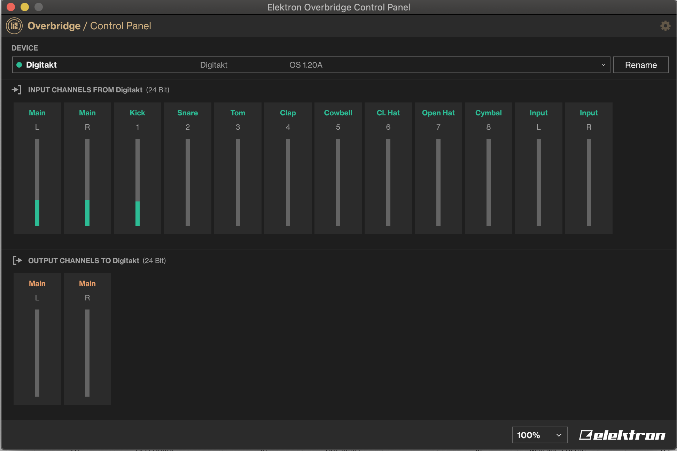Click the green device status dot
Viewport: 677px width, 451px height.
coord(19,65)
